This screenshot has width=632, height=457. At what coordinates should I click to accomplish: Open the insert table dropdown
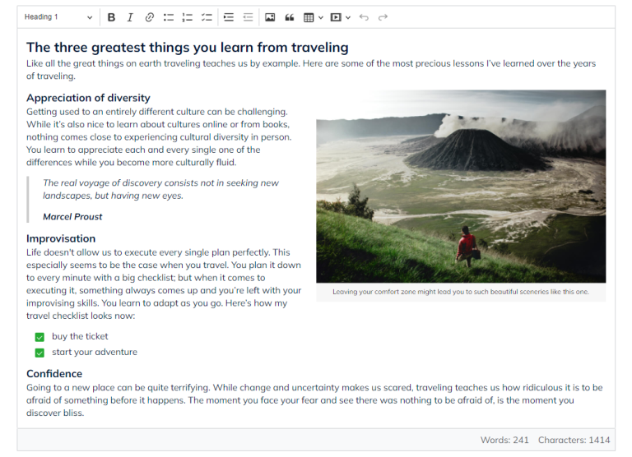(313, 17)
